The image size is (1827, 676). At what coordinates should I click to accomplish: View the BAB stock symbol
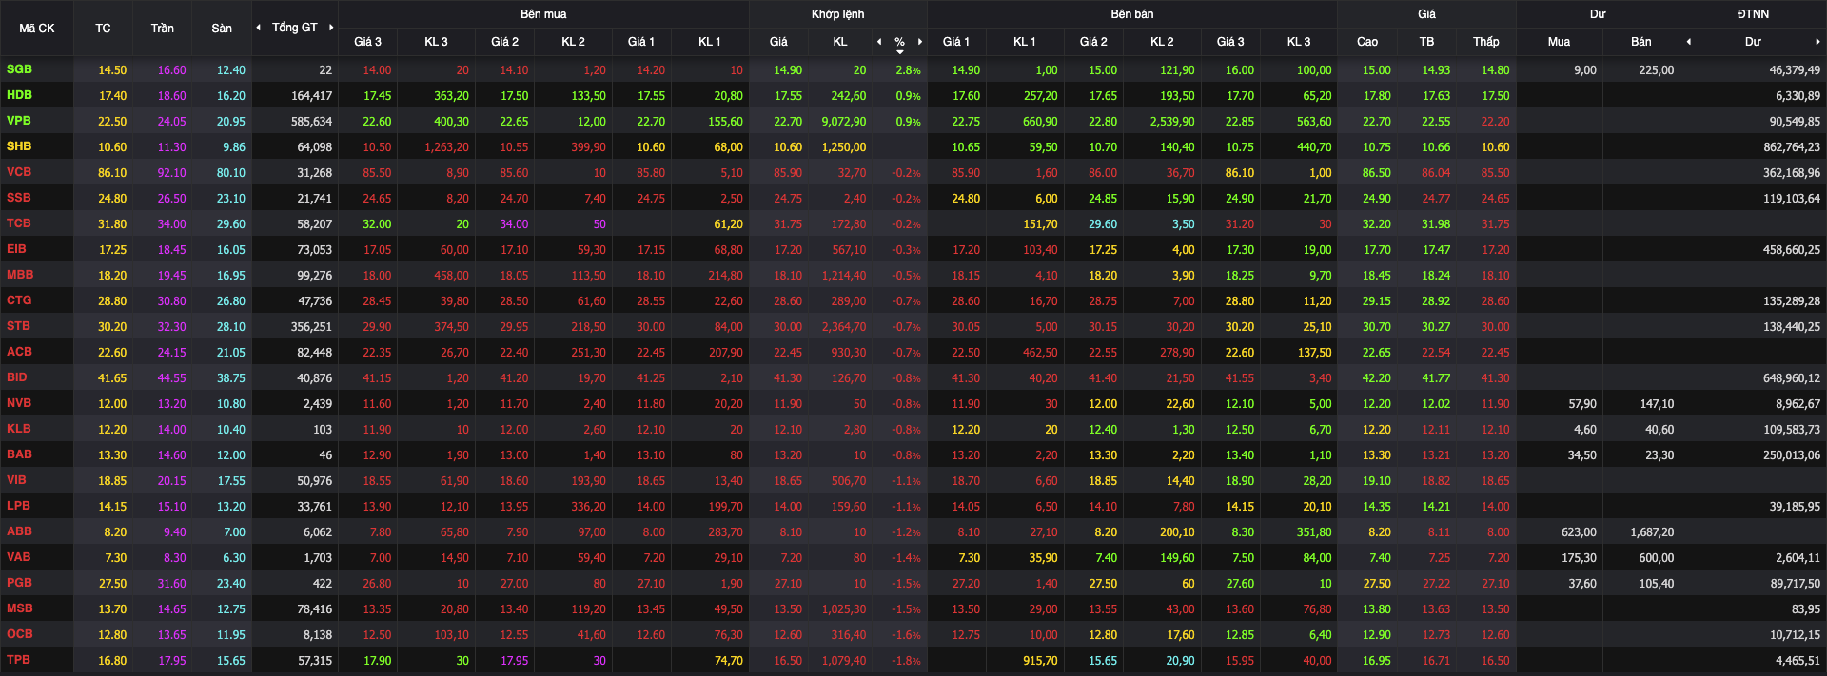(x=19, y=454)
